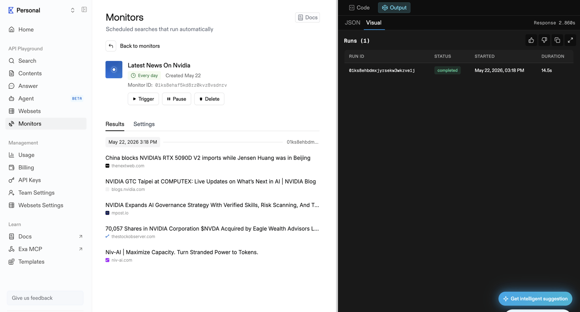Click the Docs button beside Monitors heading
This screenshot has height=312, width=580.
click(x=308, y=18)
